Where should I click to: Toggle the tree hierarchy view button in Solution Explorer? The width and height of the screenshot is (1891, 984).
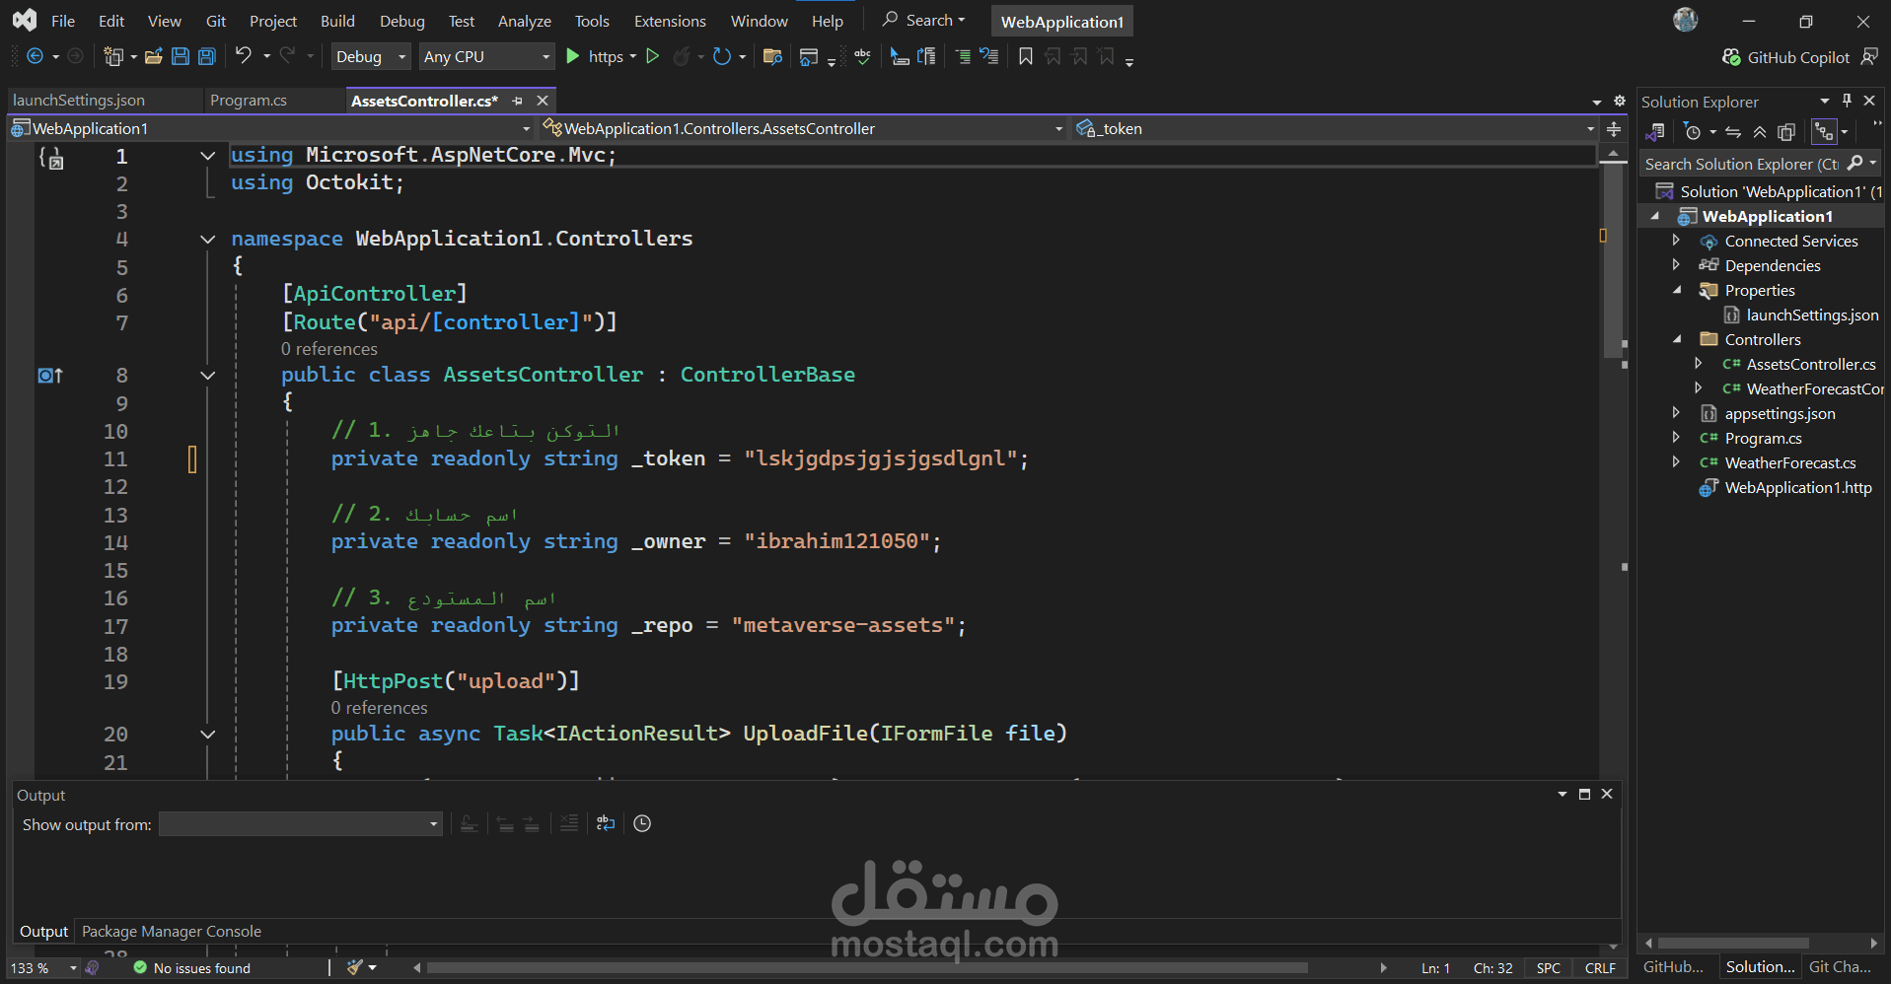[1824, 132]
